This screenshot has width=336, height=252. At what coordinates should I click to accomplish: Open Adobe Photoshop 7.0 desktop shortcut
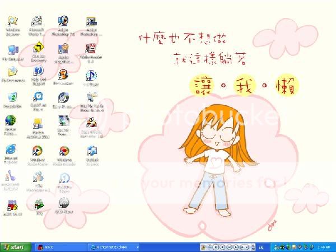64,22
